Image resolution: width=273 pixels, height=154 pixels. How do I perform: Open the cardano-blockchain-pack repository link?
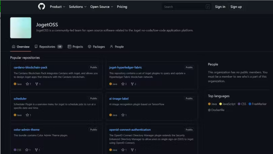click(x=31, y=67)
